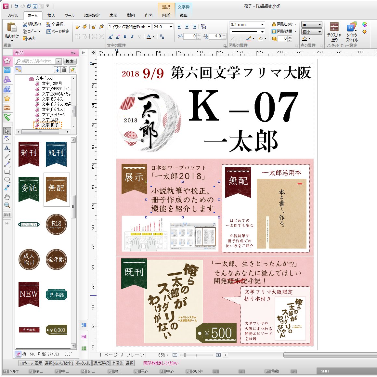Image resolution: width=377 pixels, height=377 pixels.
Task: Click the 通常選択 status button
Action: (x=101, y=363)
